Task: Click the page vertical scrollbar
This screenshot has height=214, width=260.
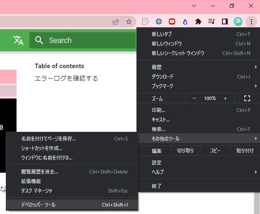Action: (x=257, y=203)
